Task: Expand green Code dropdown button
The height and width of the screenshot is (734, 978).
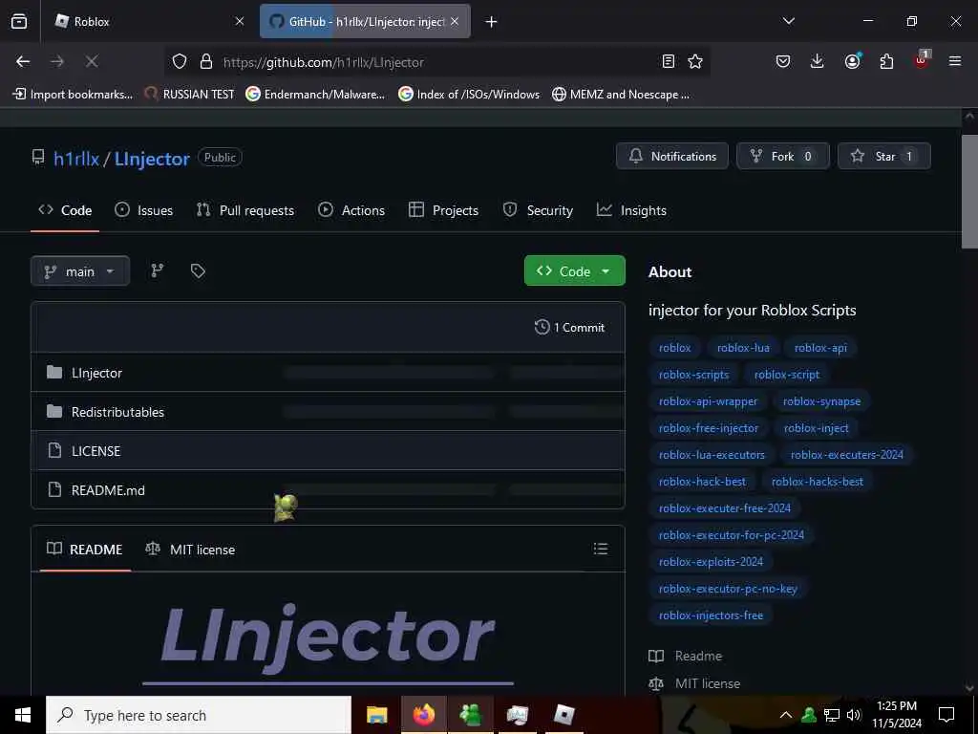Action: pyautogui.click(x=574, y=270)
